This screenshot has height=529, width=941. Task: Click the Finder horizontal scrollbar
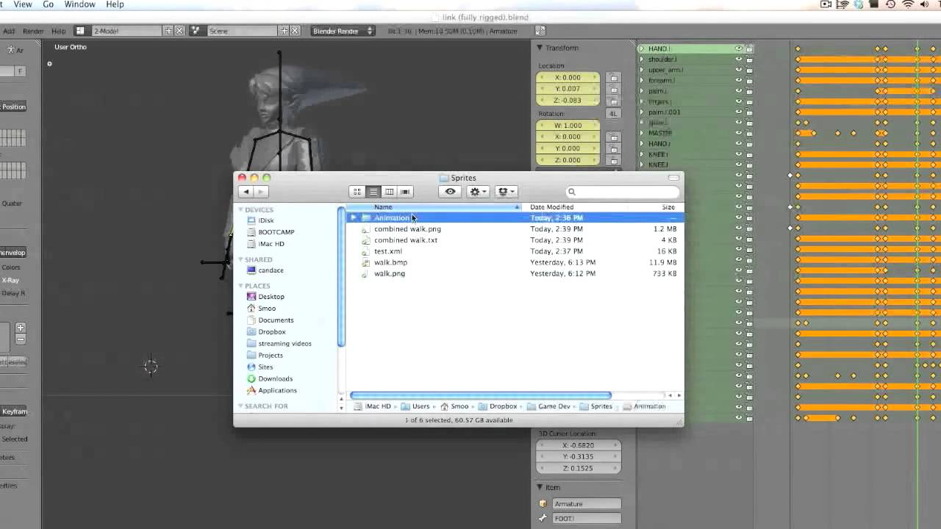[x=481, y=395]
